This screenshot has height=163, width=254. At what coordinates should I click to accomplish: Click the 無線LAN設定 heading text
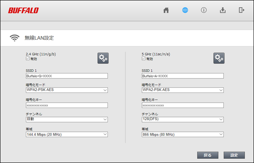[39, 38]
